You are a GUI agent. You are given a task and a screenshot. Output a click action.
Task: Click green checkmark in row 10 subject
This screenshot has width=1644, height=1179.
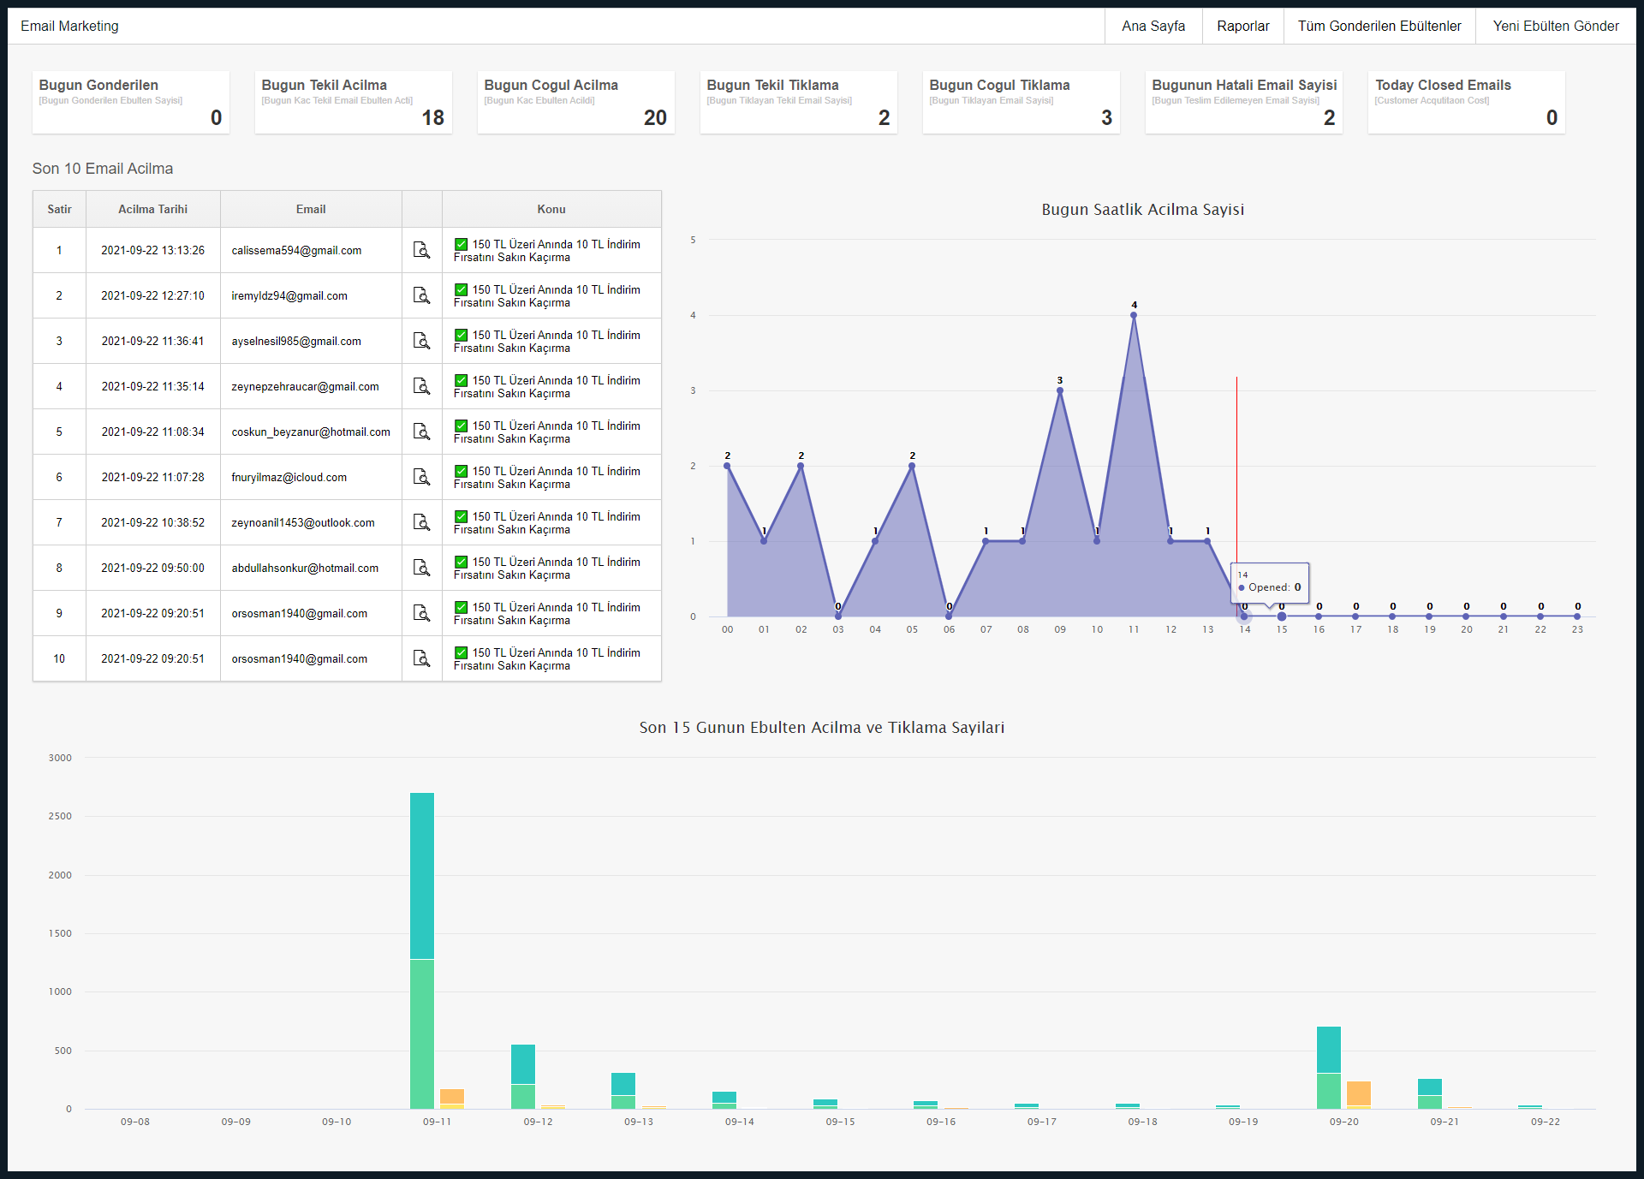pos(461,652)
